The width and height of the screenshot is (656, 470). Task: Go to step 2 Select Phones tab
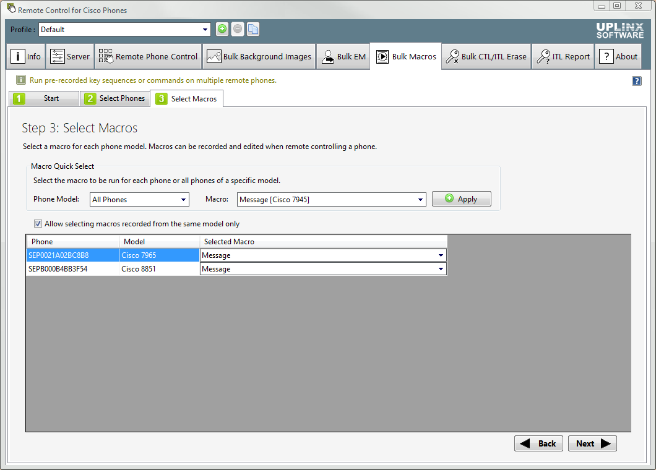[115, 98]
